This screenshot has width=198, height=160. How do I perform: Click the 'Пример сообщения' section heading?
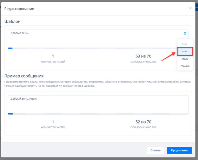(x=24, y=76)
